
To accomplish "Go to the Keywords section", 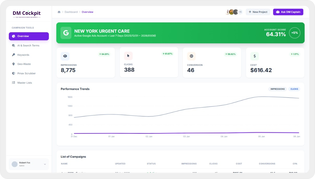I will tap(23, 55).
